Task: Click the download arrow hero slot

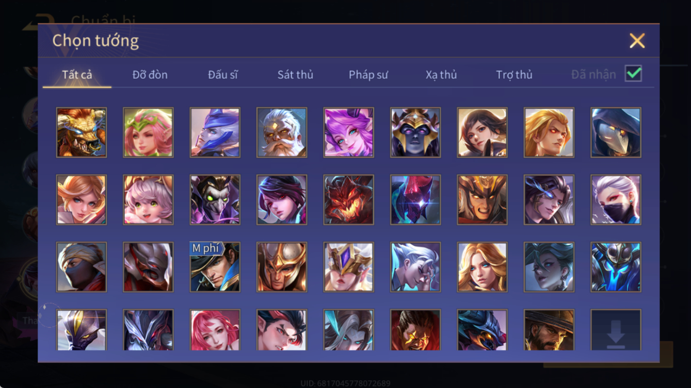Action: (x=616, y=330)
